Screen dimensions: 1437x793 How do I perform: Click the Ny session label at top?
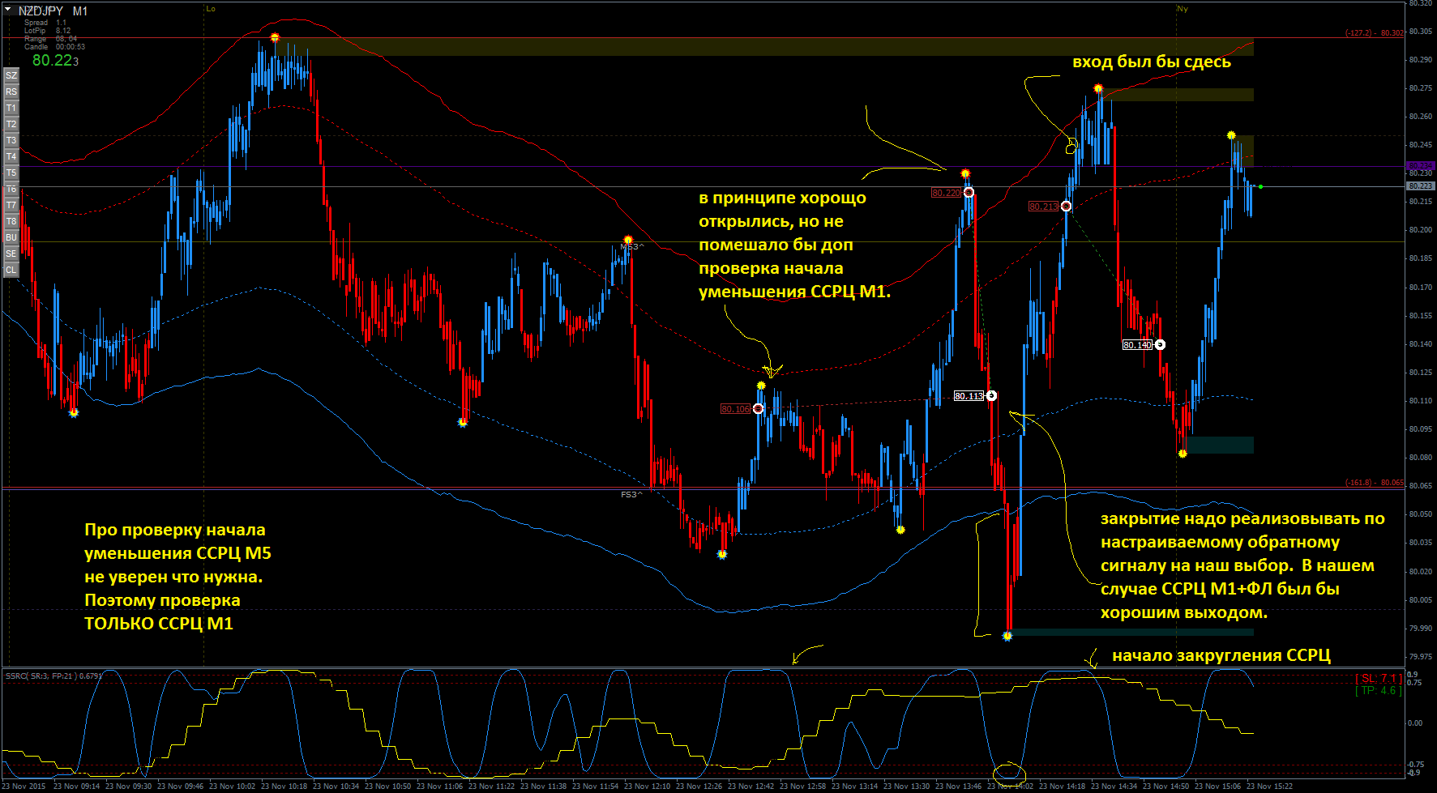click(x=1183, y=9)
